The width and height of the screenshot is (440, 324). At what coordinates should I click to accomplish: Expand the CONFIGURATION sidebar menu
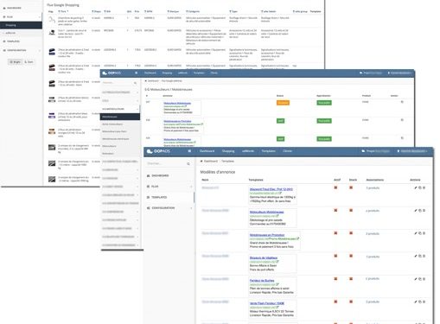pyautogui.click(x=169, y=208)
